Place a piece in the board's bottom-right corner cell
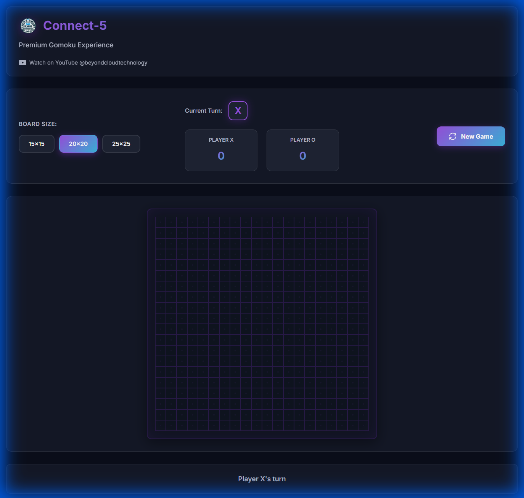This screenshot has width=524, height=498. (363, 425)
